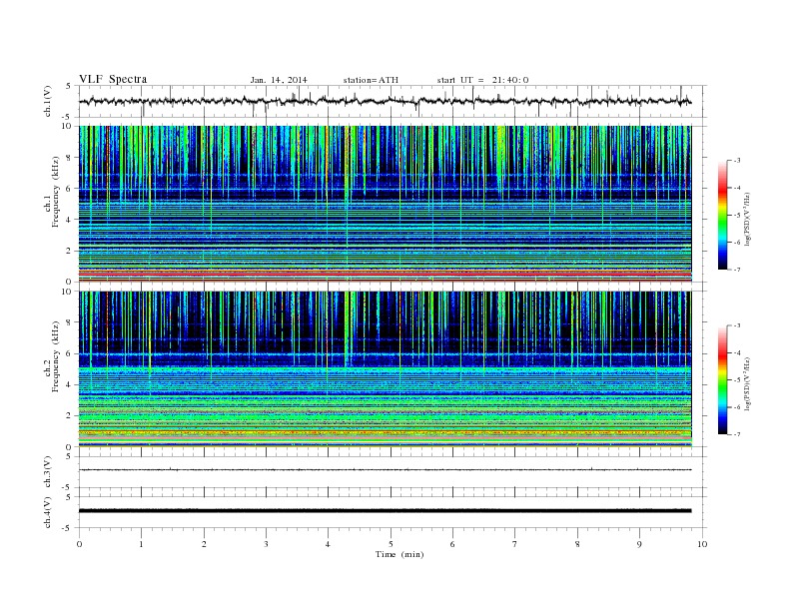Screen dimensions: 791x611
Task: Click ch.2 "Frequency (kHz)" axis label
Action: point(56,355)
